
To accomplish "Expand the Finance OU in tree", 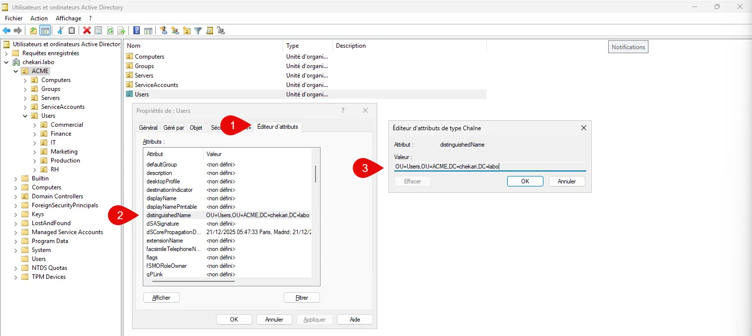I will 34,134.
